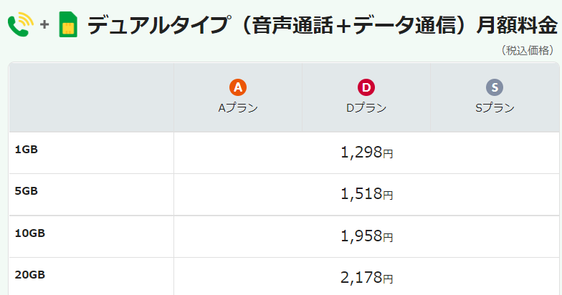Click the green SIM card icon
Screen dimensions: 562x295
(68, 25)
